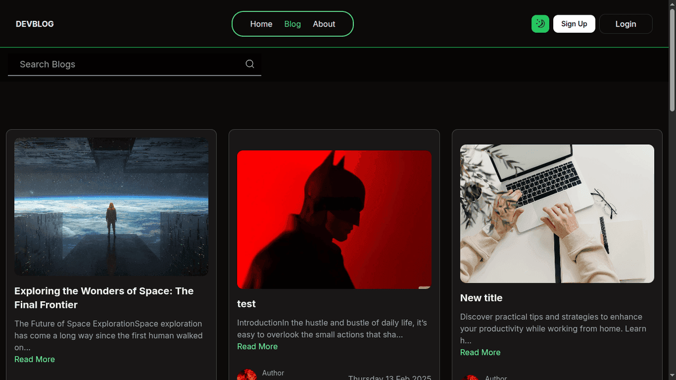The height and width of the screenshot is (380, 676).
Task: Read More on the space exploration article
Action: (34, 359)
